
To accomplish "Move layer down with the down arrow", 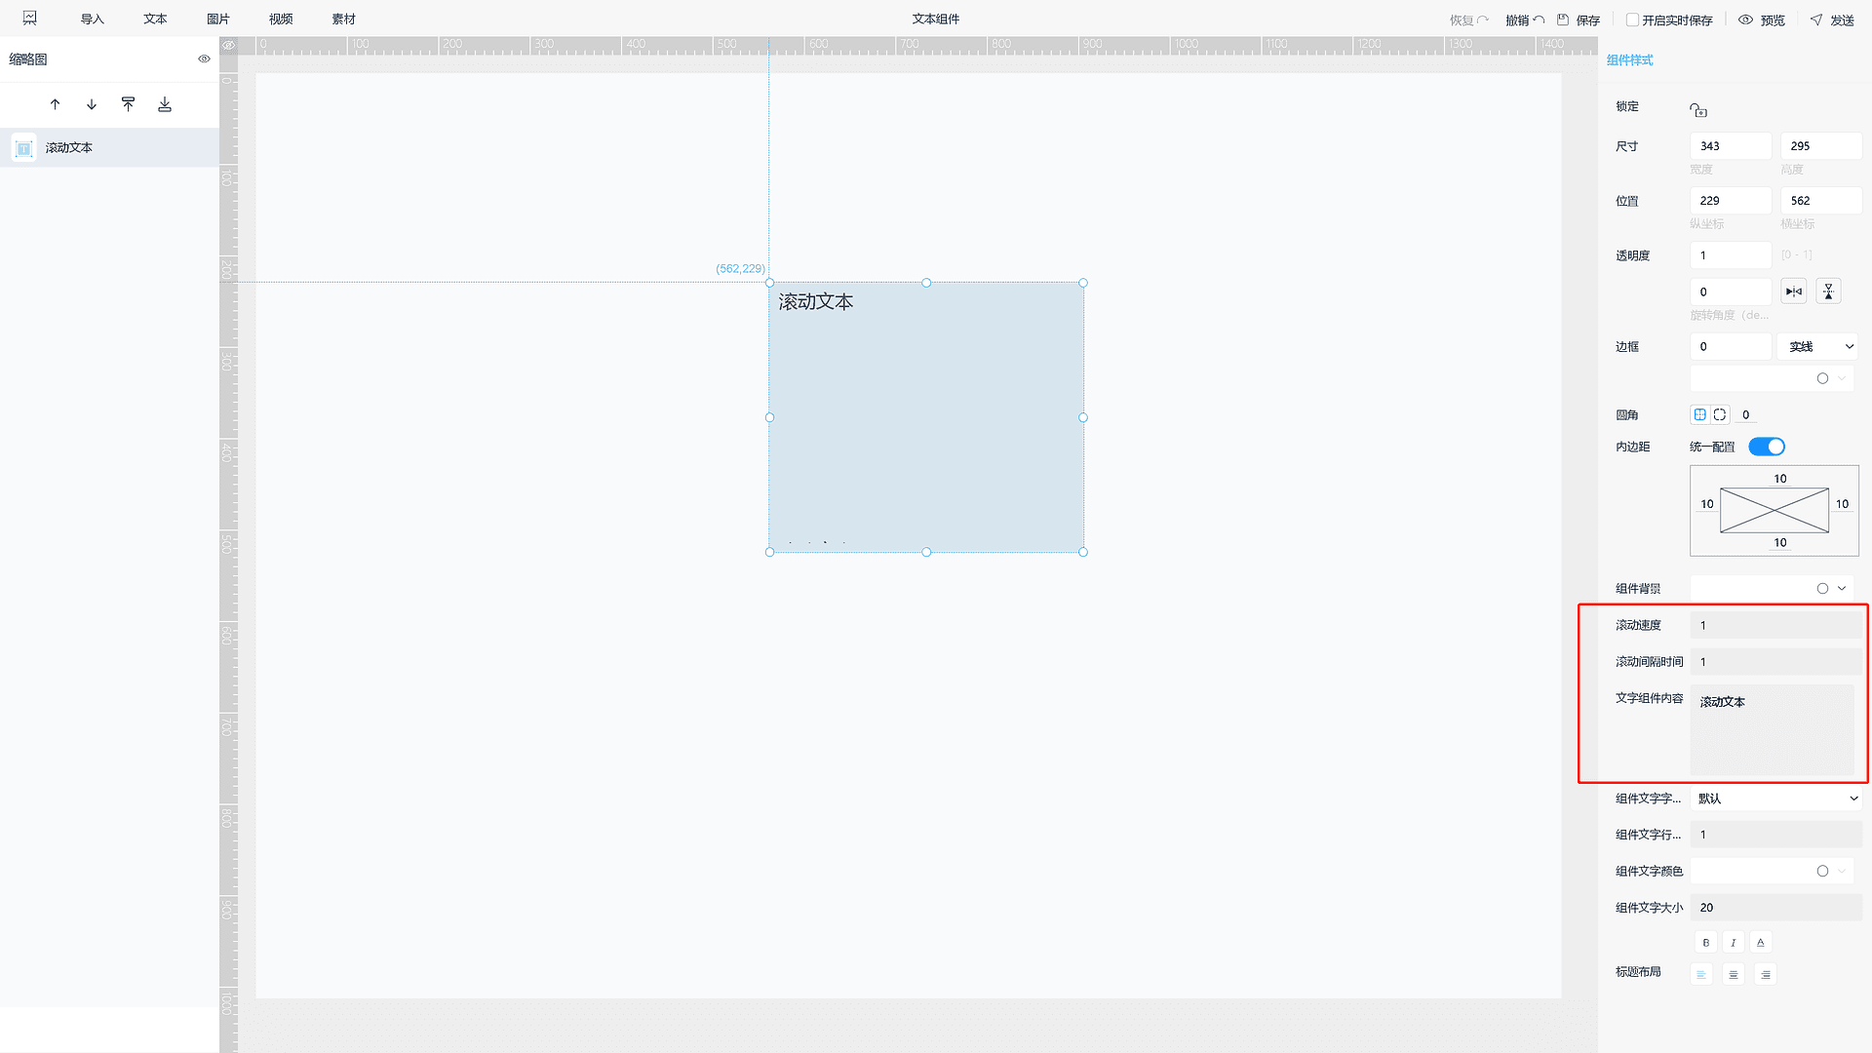I will click(92, 104).
